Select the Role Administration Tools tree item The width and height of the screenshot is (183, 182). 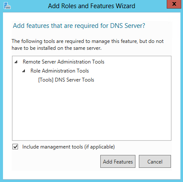[60, 71]
